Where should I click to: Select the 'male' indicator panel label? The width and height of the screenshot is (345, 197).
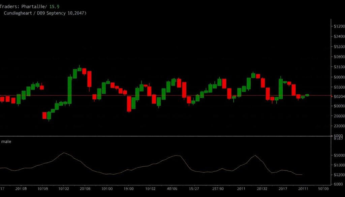pyautogui.click(x=6, y=142)
